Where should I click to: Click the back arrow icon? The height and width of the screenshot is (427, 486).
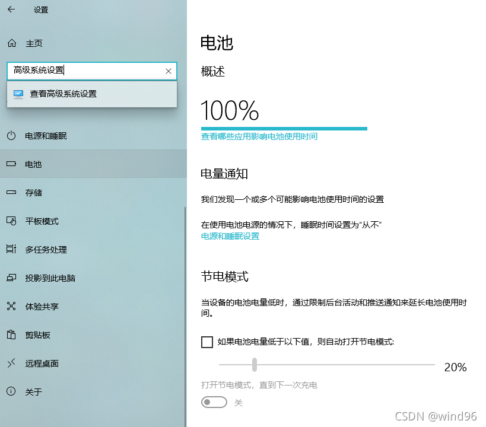(x=11, y=9)
